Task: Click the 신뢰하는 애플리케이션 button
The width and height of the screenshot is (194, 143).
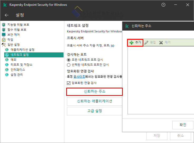Action: click(95, 101)
